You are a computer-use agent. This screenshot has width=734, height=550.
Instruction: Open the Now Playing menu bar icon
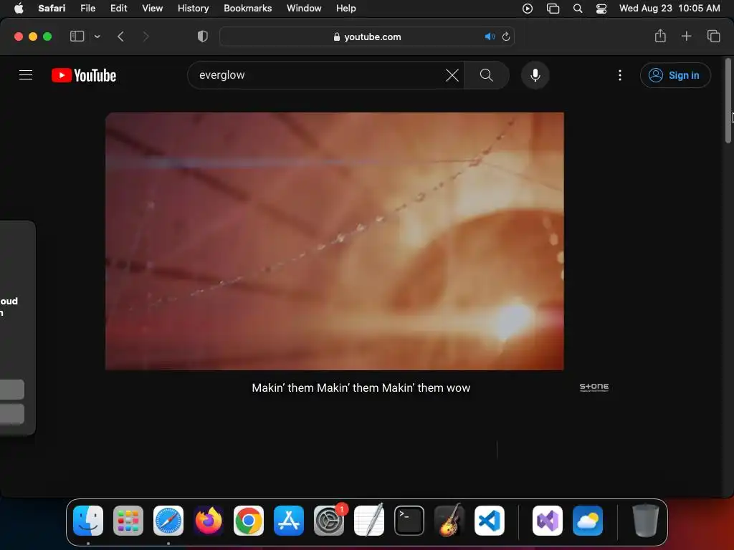[528, 9]
